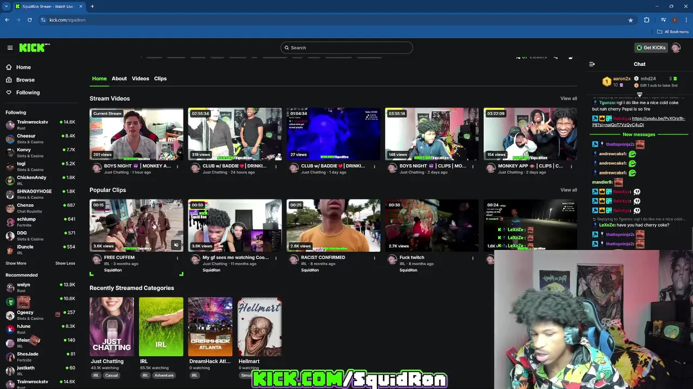693x389 pixels.
Task: Click the New messages indicator in chat
Action: (639, 135)
